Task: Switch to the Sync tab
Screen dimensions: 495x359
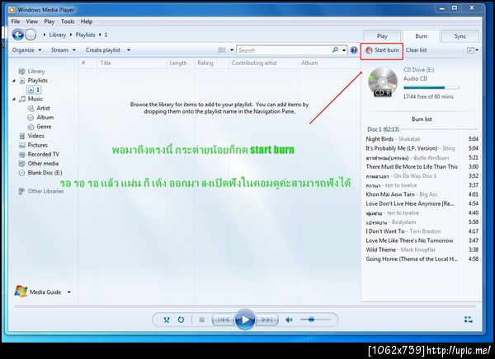Action: pyautogui.click(x=460, y=36)
